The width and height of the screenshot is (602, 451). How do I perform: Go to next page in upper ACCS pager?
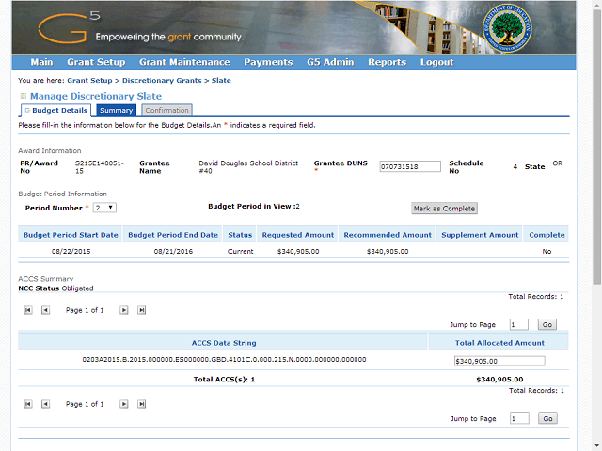click(123, 310)
